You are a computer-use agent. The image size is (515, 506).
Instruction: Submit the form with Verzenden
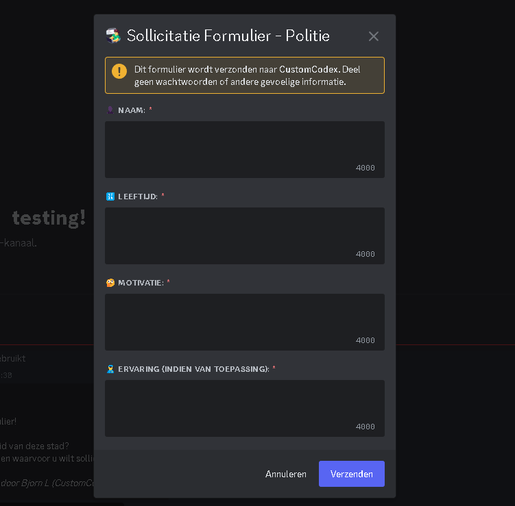click(351, 474)
